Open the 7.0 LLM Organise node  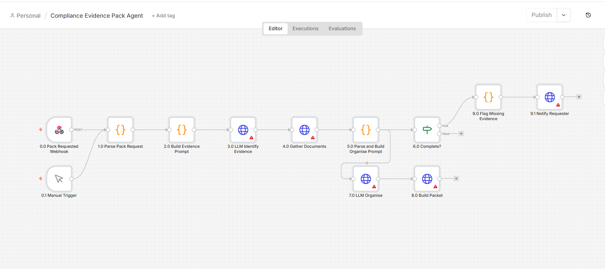tap(366, 179)
